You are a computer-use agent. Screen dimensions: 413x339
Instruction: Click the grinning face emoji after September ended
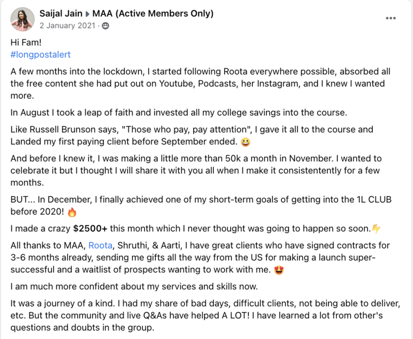pos(246,142)
